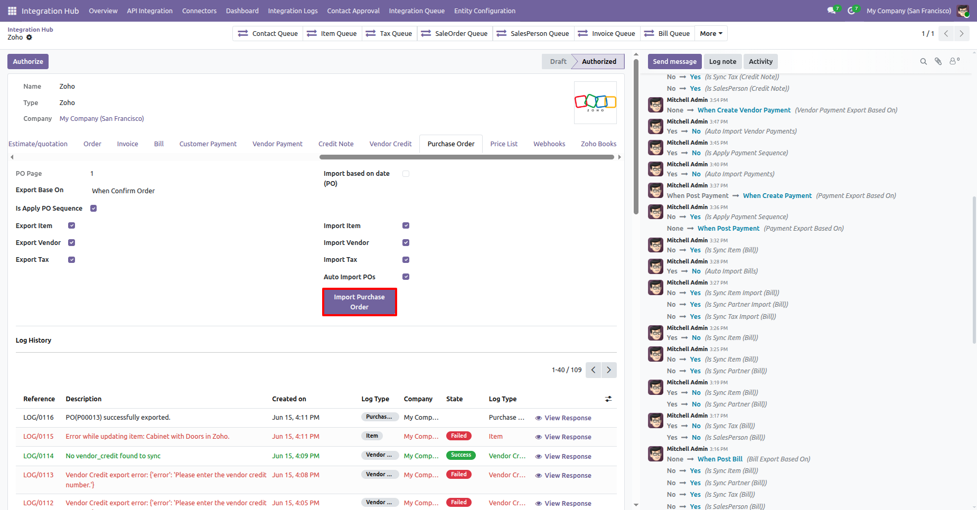The image size is (977, 510).
Task: Click the horizontal tab scrollbar
Action: (x=467, y=157)
